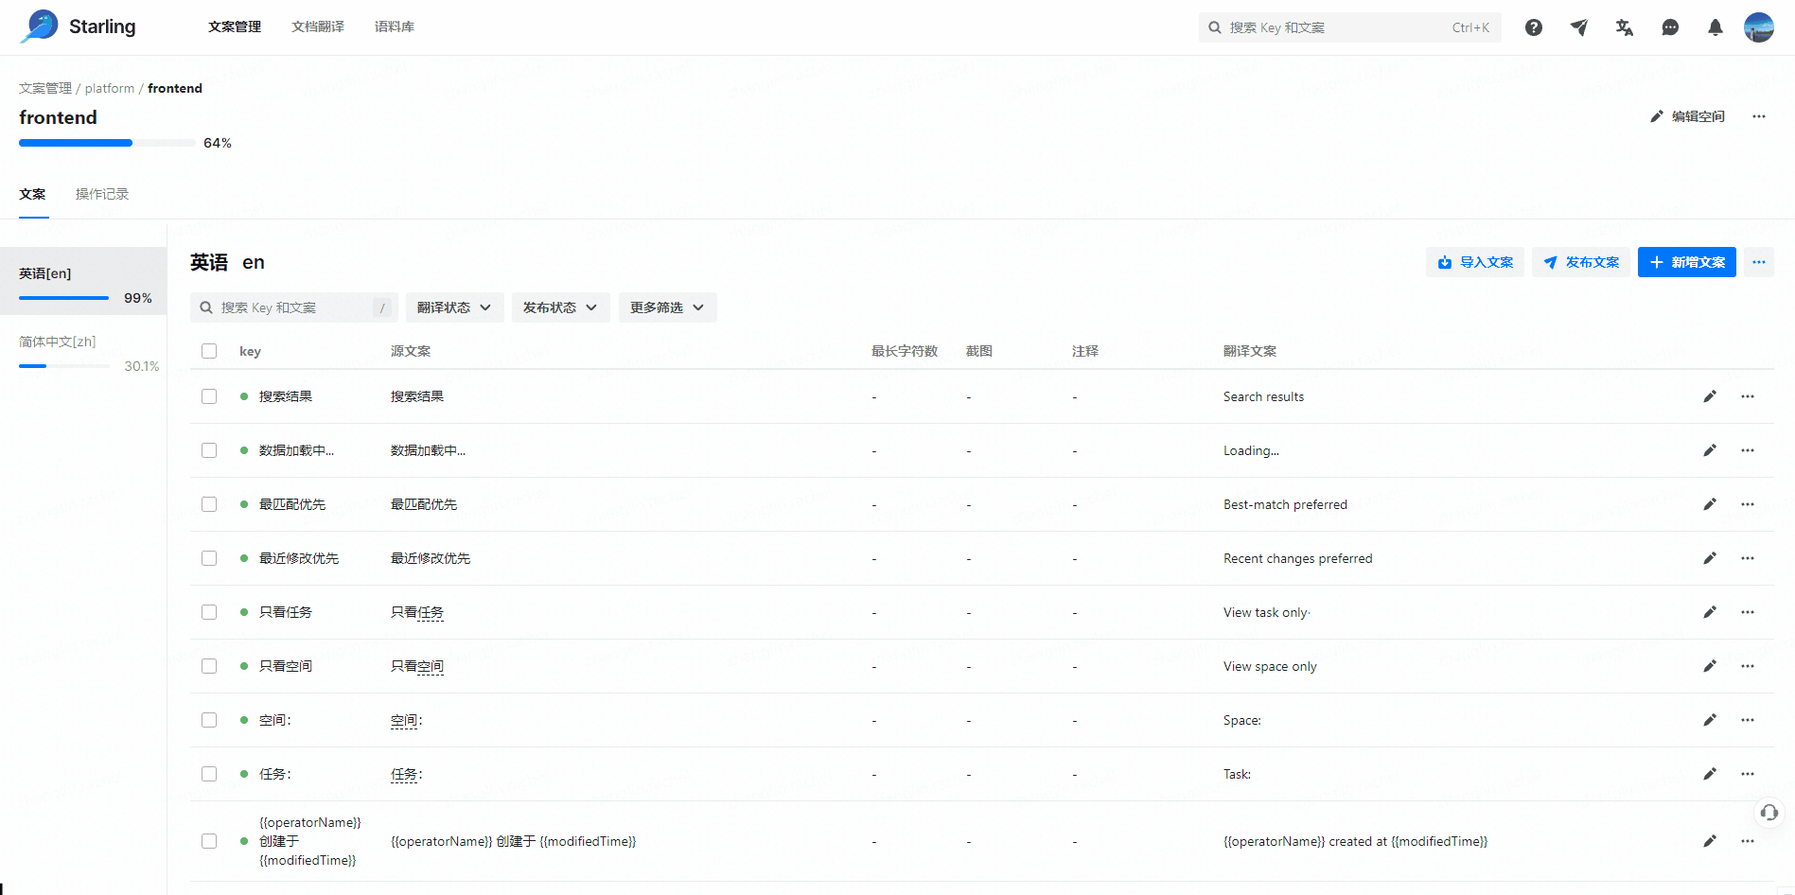1795x895 pixels.
Task: Click the headset support icon
Action: point(1769,813)
